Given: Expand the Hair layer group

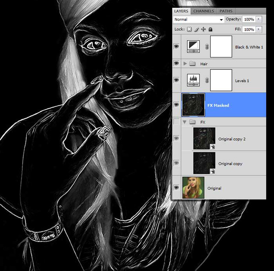Looking at the screenshot, I should [185, 64].
